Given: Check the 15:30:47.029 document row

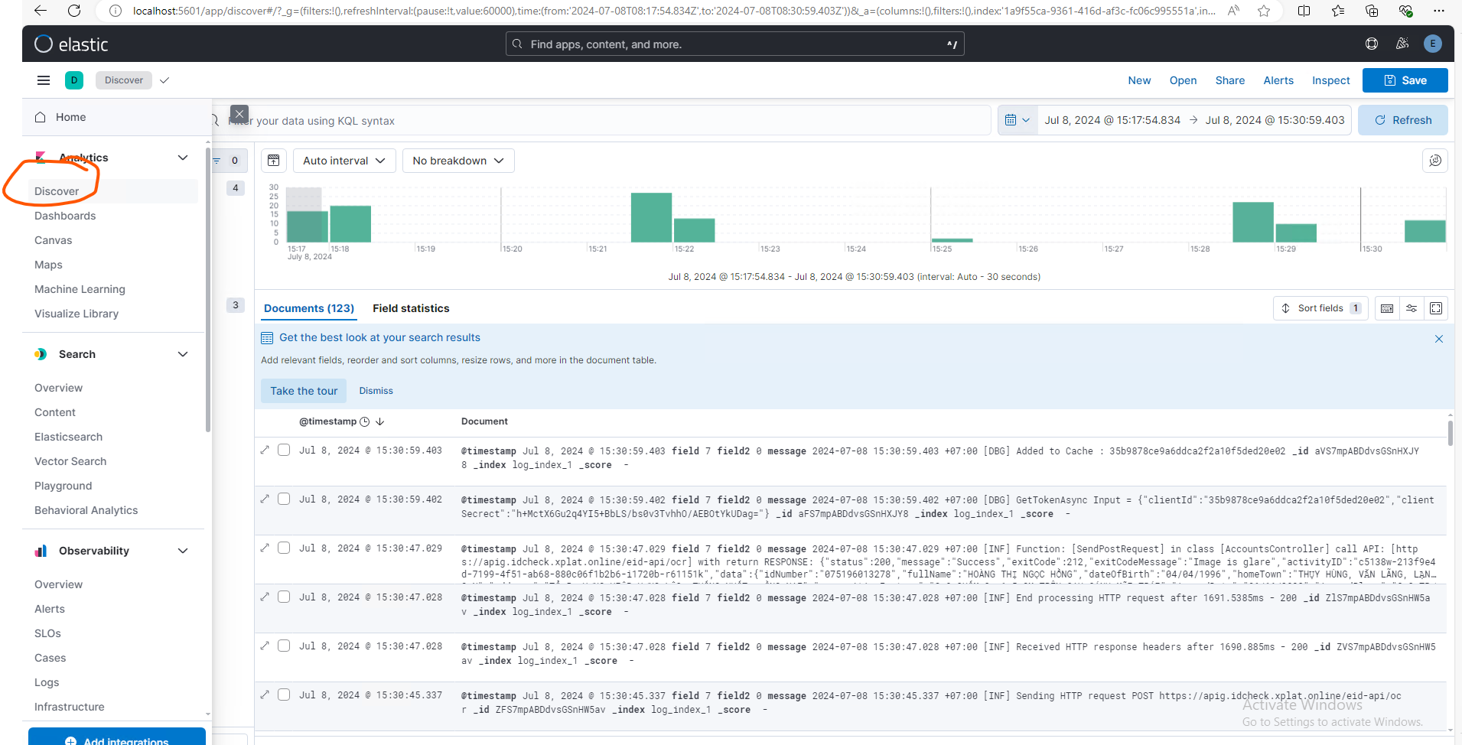Looking at the screenshot, I should [x=284, y=548].
